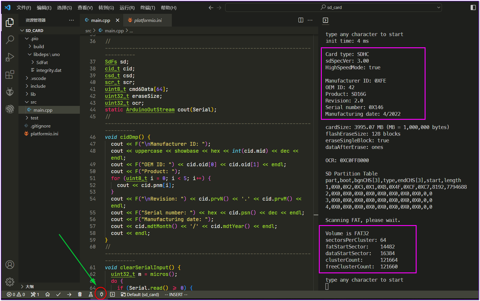480x301 pixels.
Task: Click the PlatformIO tools count status item
Action: click(35, 295)
